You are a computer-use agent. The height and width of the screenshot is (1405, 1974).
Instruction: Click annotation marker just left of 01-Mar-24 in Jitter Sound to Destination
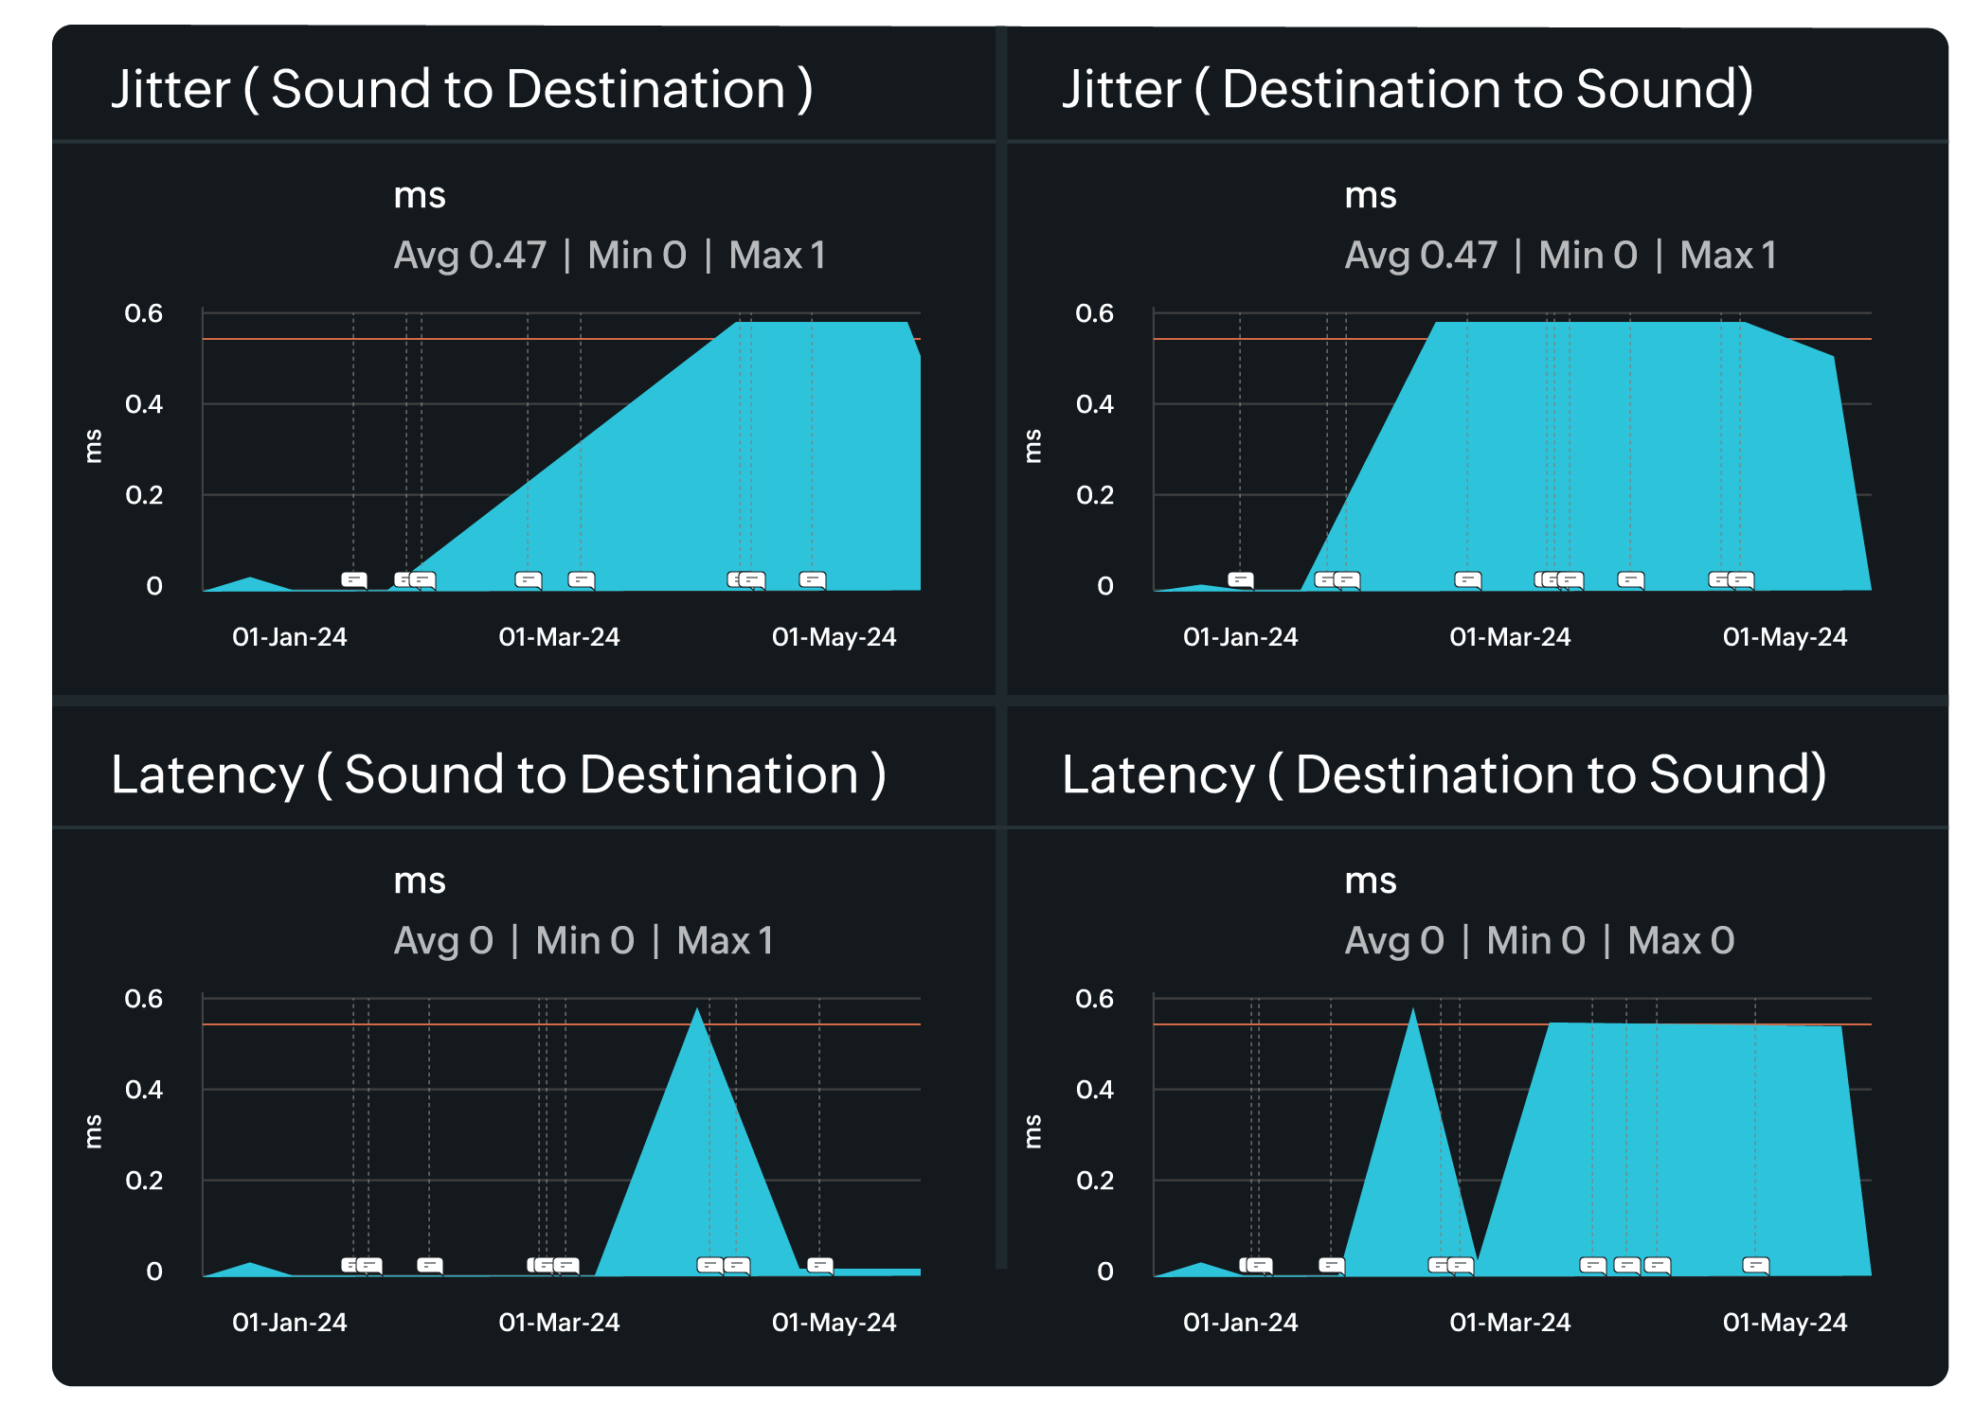[x=529, y=579]
